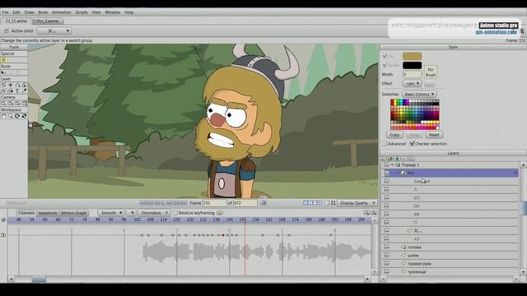Open the Onionskins dropdown
Screen dimensions: 527x296
154,213
